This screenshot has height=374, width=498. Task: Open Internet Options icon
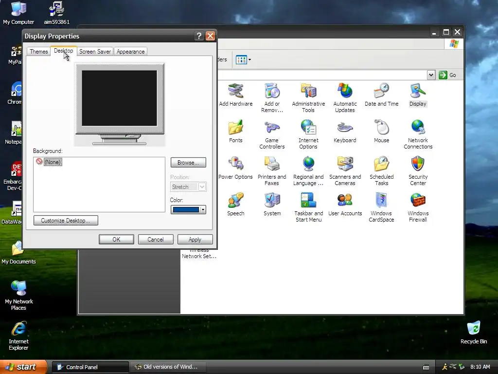(308, 134)
